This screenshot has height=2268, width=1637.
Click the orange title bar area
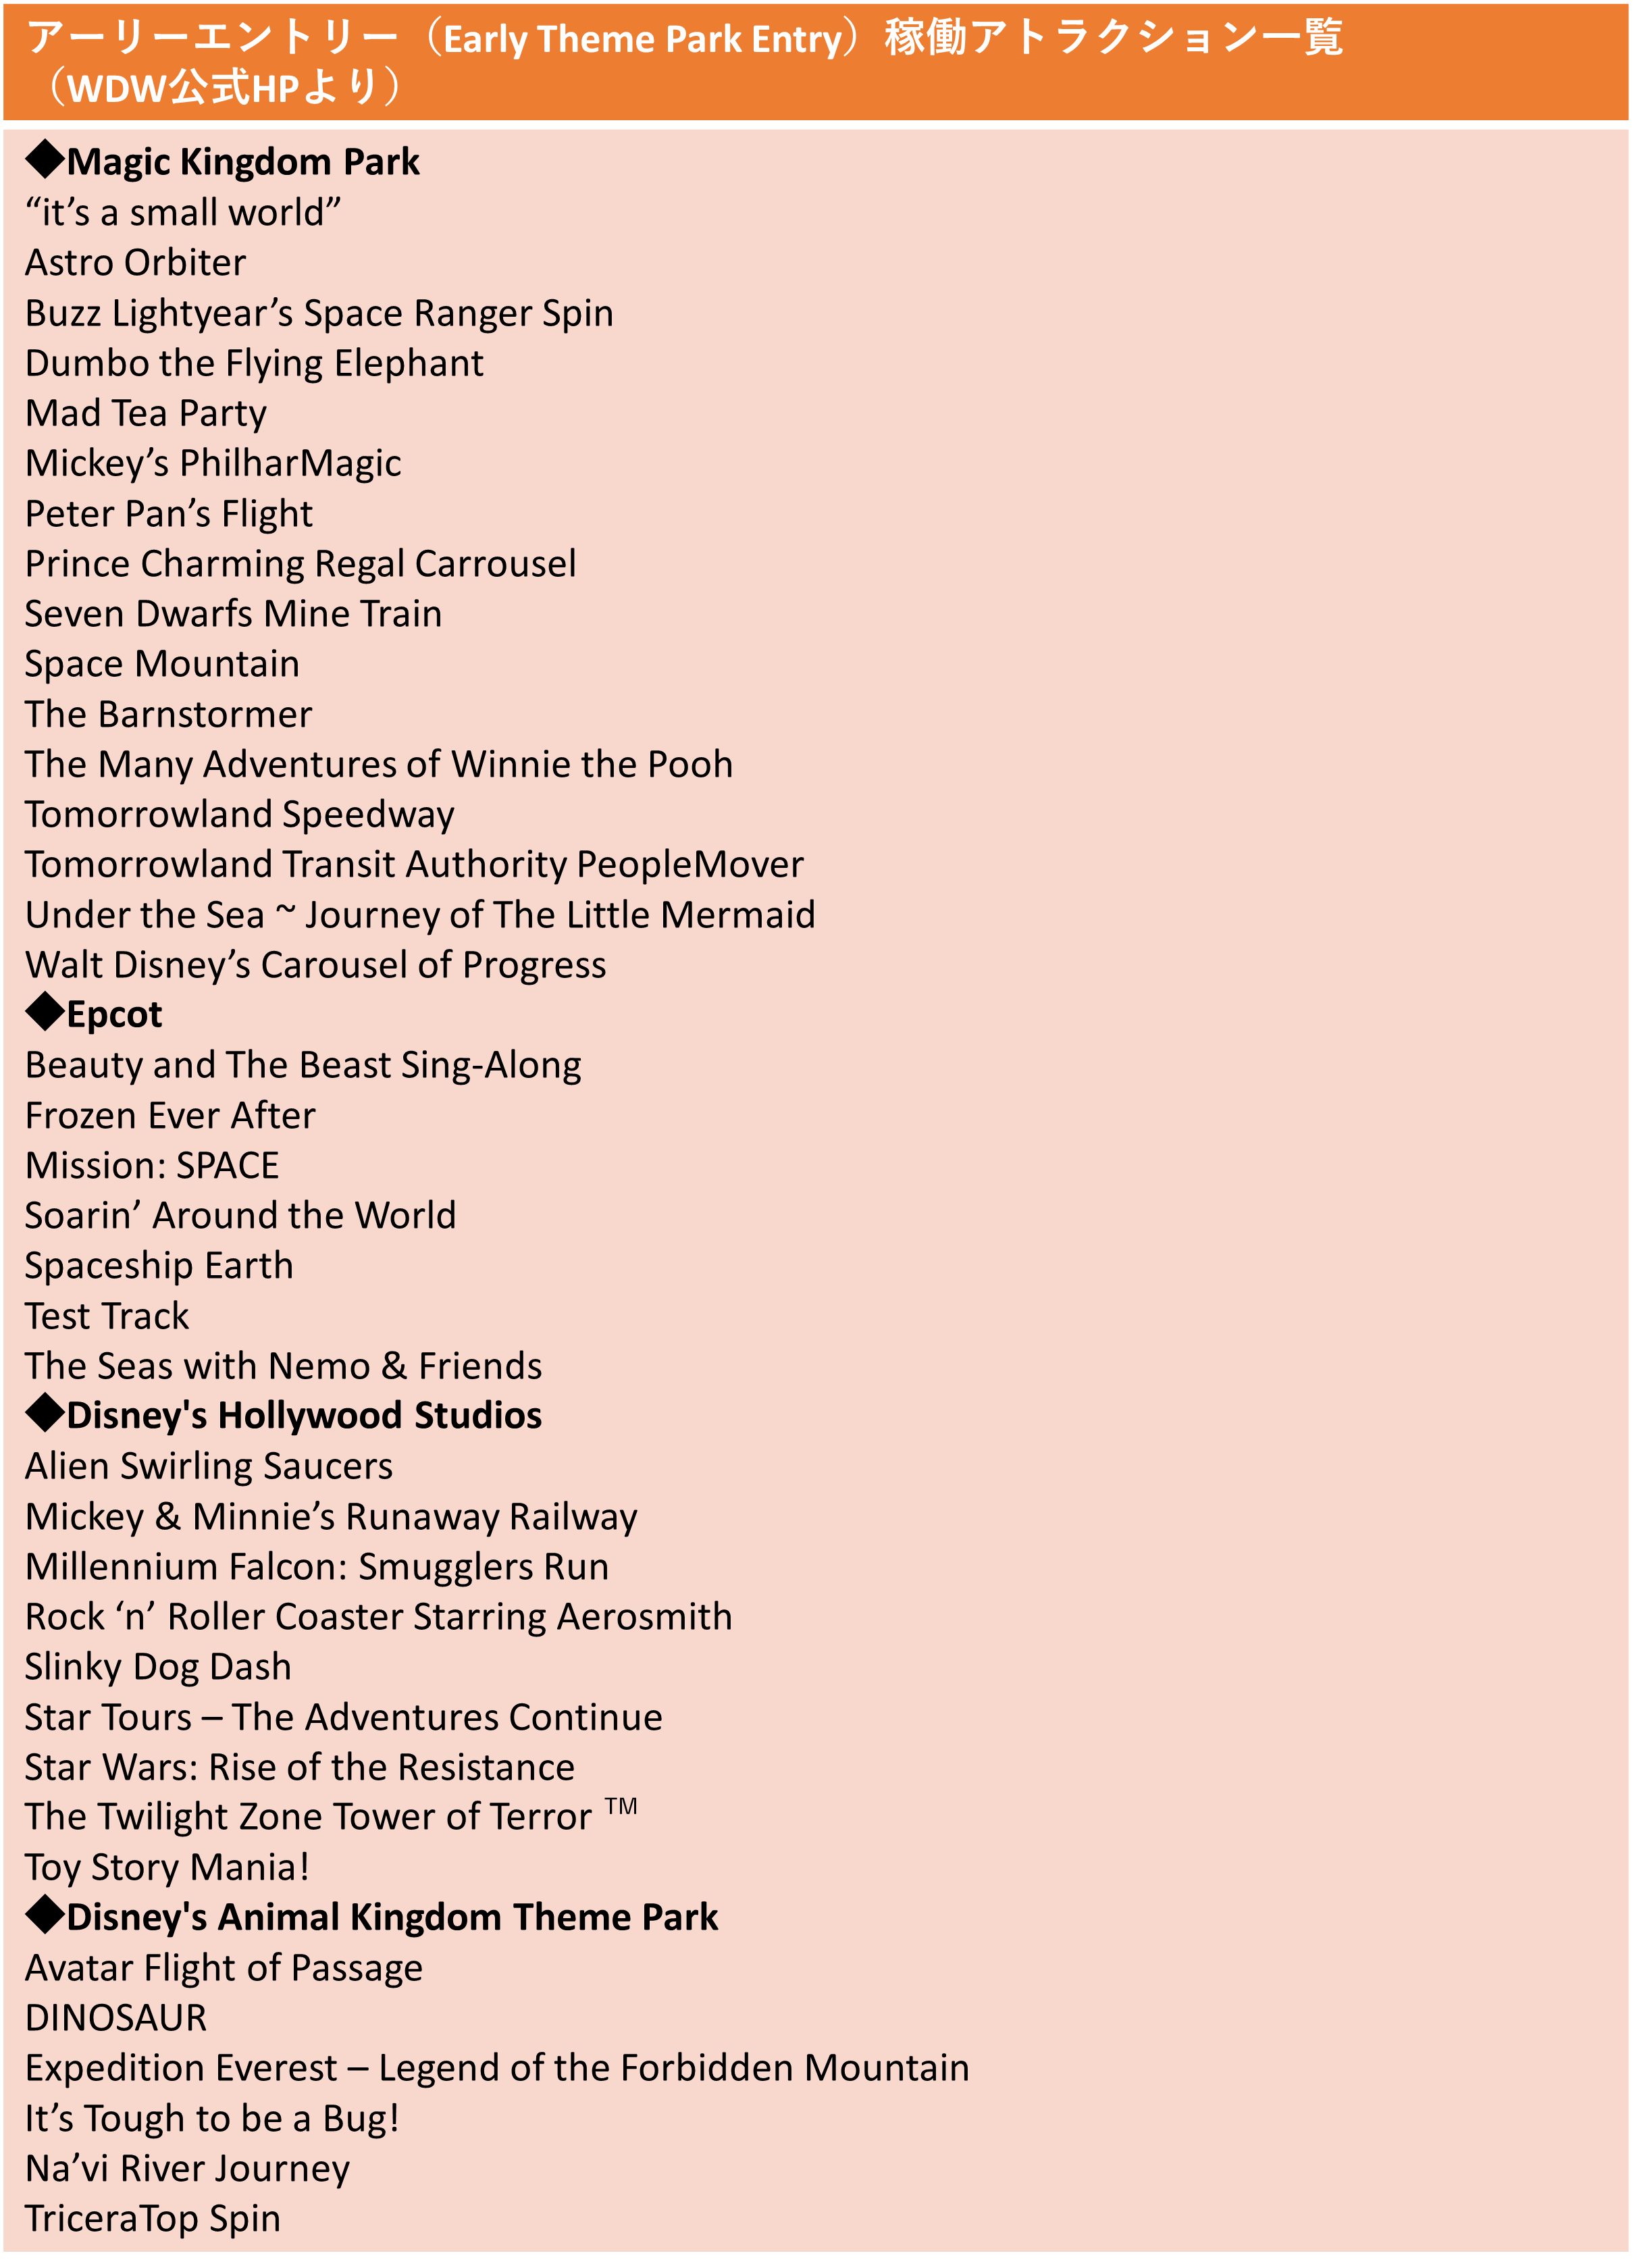[818, 63]
